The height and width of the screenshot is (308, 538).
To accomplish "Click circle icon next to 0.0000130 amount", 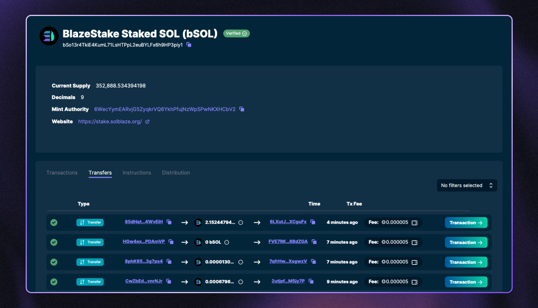I will (241, 262).
